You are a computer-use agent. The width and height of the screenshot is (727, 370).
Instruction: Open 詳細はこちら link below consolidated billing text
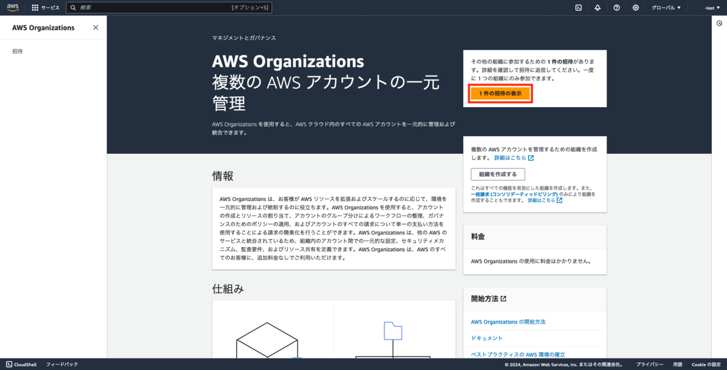(545, 200)
